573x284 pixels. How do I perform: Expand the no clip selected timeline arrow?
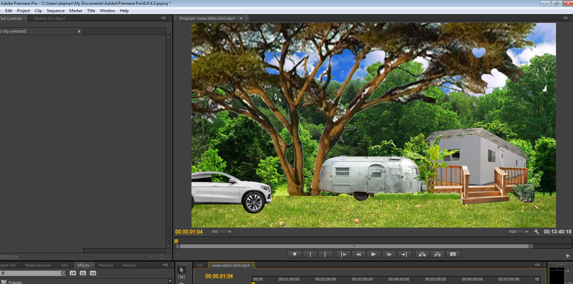coord(79,32)
